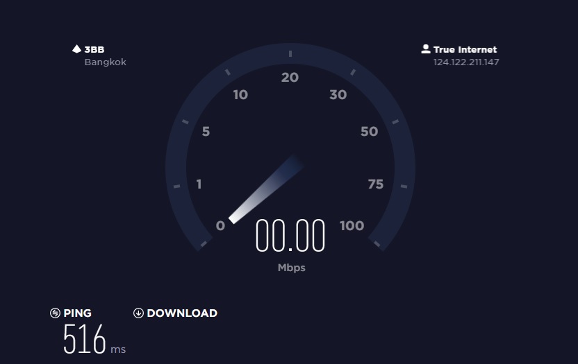Click the DOWNLOAD arrow icon

pos(138,313)
